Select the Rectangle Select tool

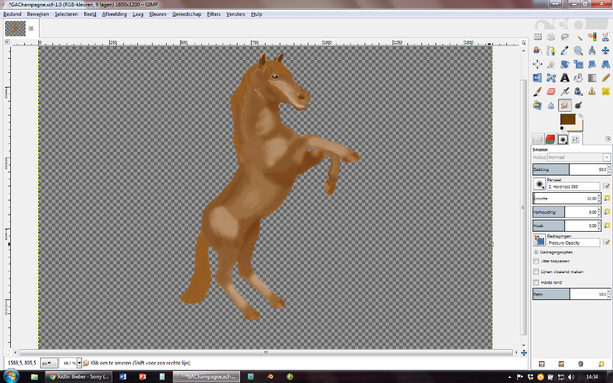538,37
